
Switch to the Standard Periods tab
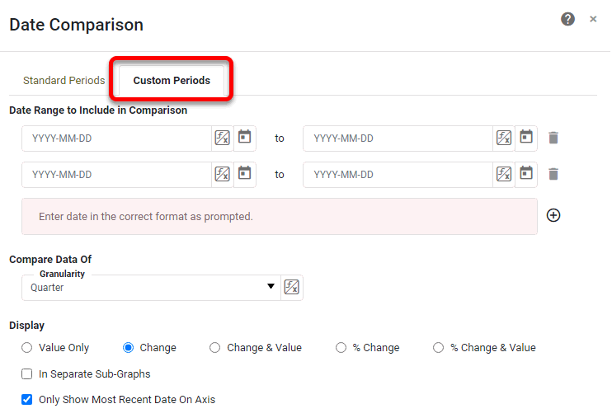[64, 81]
